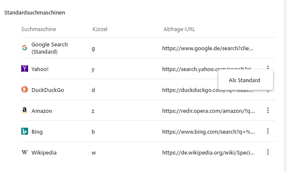Click the Amazon redir.opera.com URL text
The image size is (287, 172).
coord(208,111)
